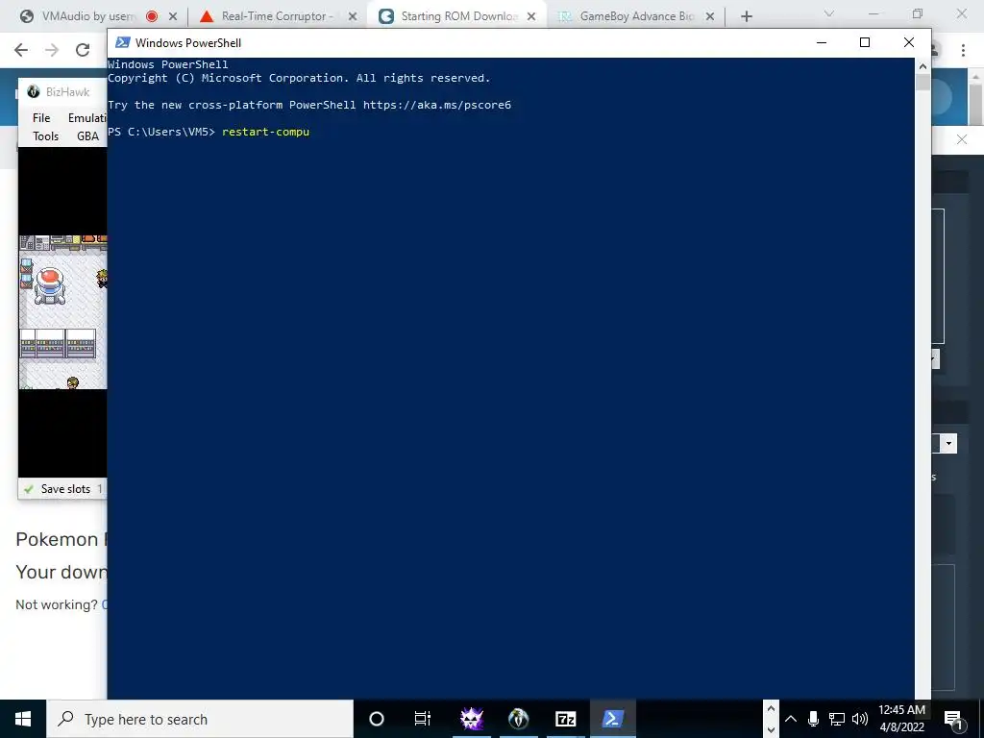Close the Real-Time Corruptor tab

353,16
